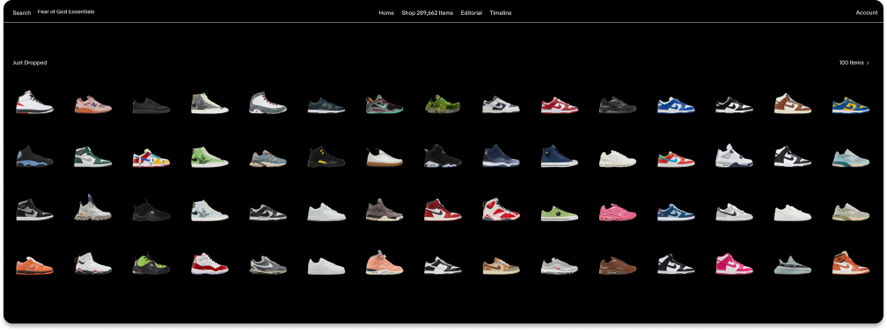Click the Just Dropped section heading
887x331 pixels.
(29, 62)
